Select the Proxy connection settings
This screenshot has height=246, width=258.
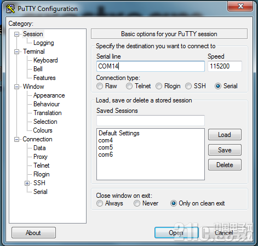[x=41, y=157]
